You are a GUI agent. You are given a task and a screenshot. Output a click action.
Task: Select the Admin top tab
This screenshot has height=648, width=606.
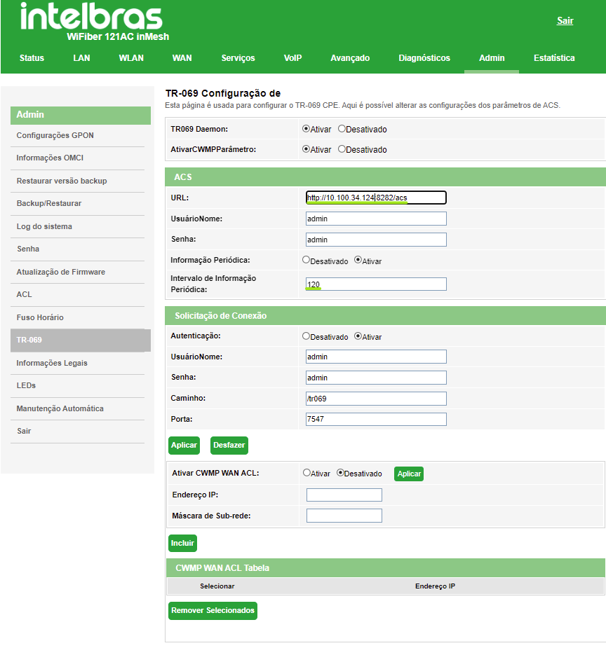click(x=492, y=58)
